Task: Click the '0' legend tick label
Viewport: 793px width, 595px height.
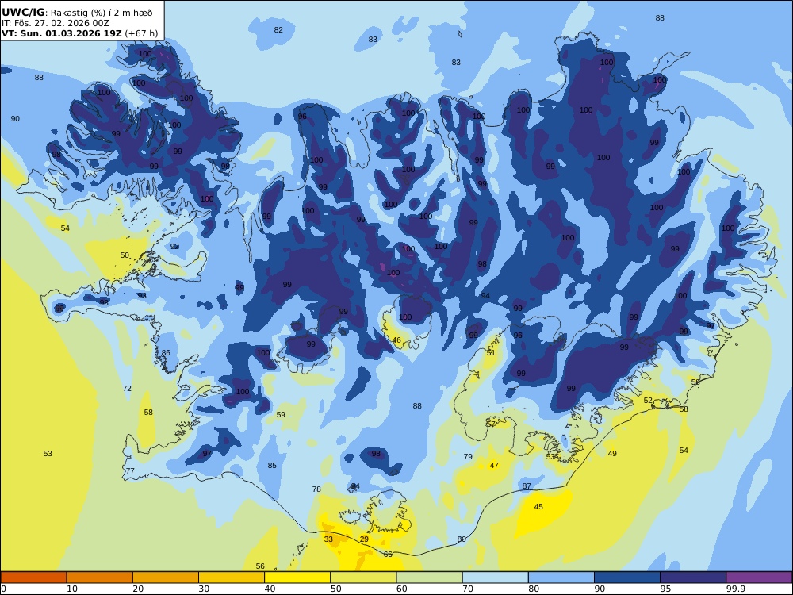Action: 4,589
